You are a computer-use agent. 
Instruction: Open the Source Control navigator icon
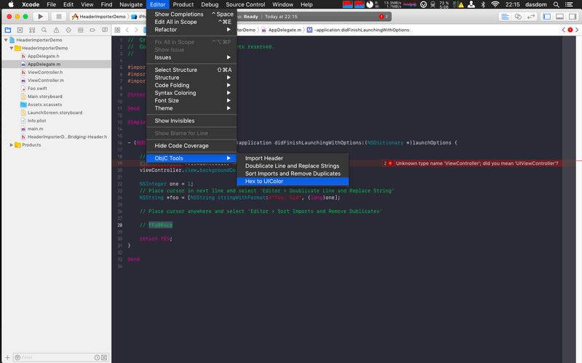click(x=20, y=30)
